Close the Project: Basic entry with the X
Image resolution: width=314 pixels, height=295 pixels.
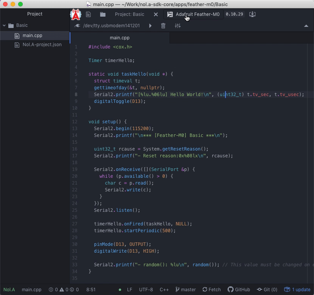point(156,14)
